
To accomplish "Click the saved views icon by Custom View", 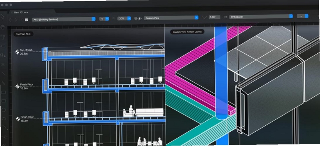I will [136, 18].
